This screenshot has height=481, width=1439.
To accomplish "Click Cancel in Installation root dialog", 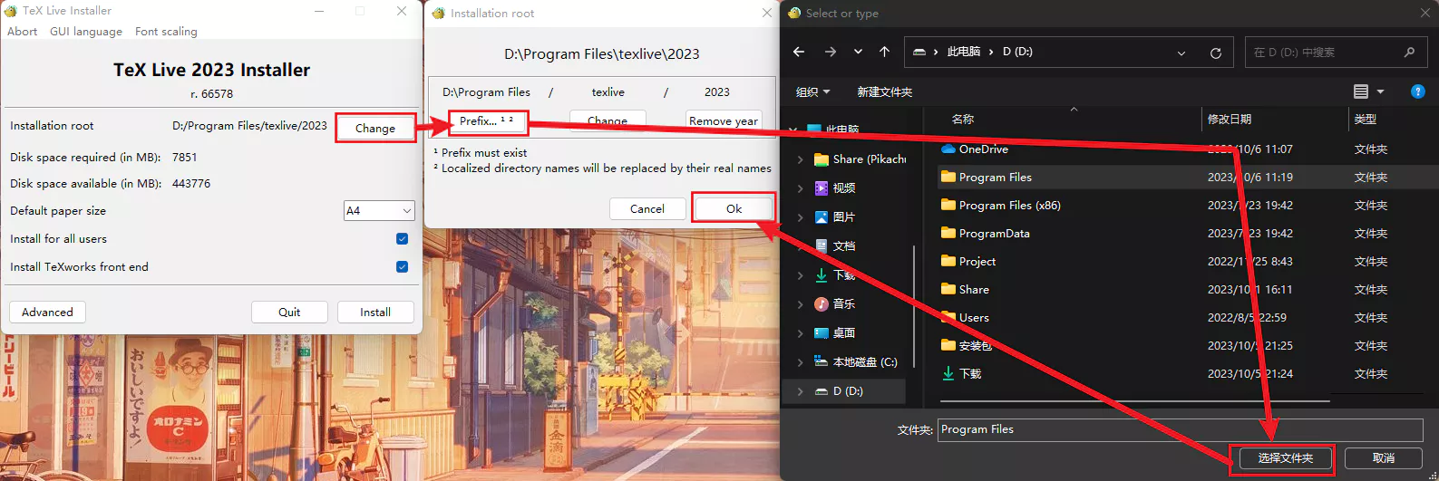I will 647,208.
